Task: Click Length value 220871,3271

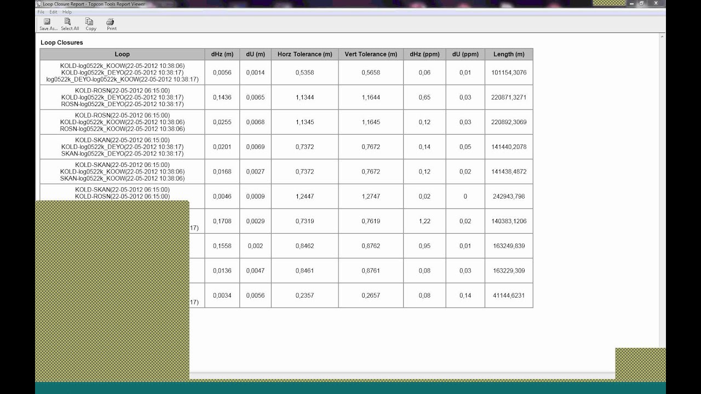Action: pyautogui.click(x=509, y=97)
